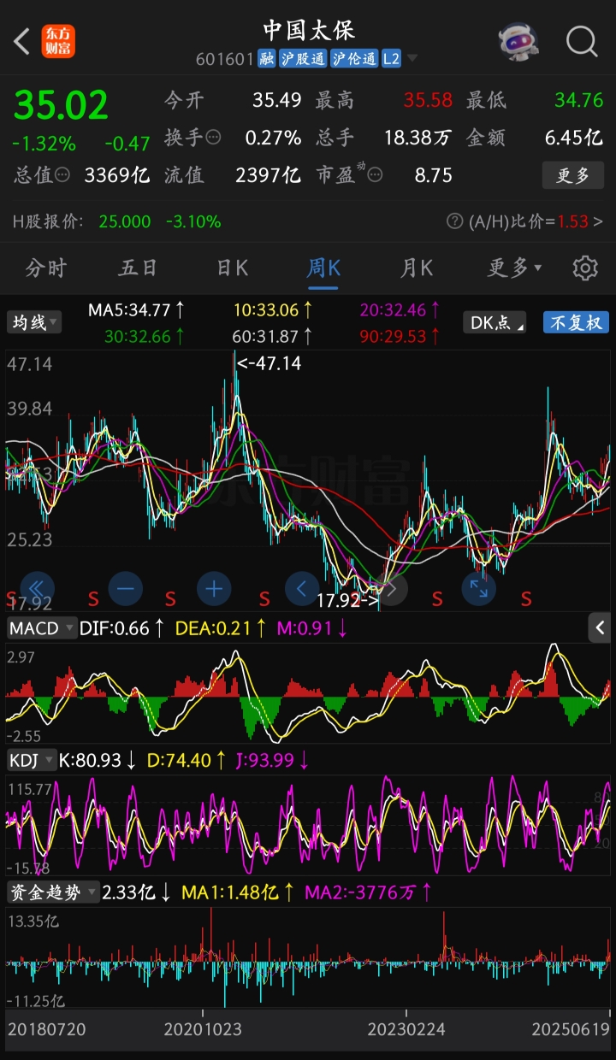Tap the 17.92 low marker on chart
The height and width of the screenshot is (1060, 616).
pos(347,600)
